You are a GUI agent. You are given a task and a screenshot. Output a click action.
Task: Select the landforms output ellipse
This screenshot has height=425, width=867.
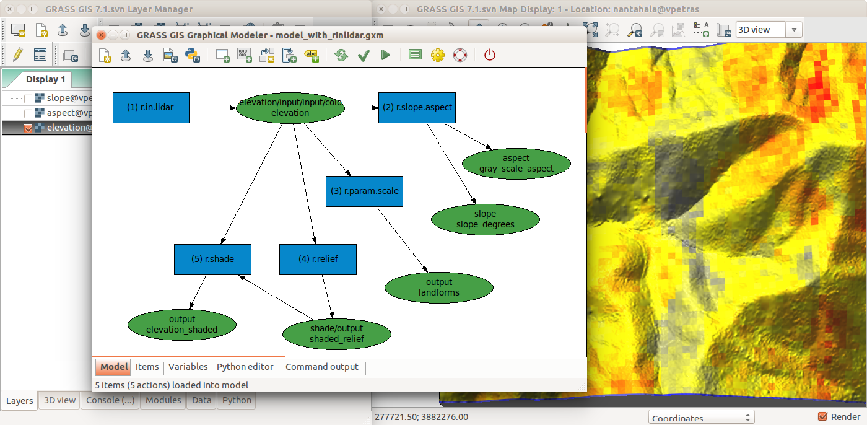pyautogui.click(x=439, y=287)
